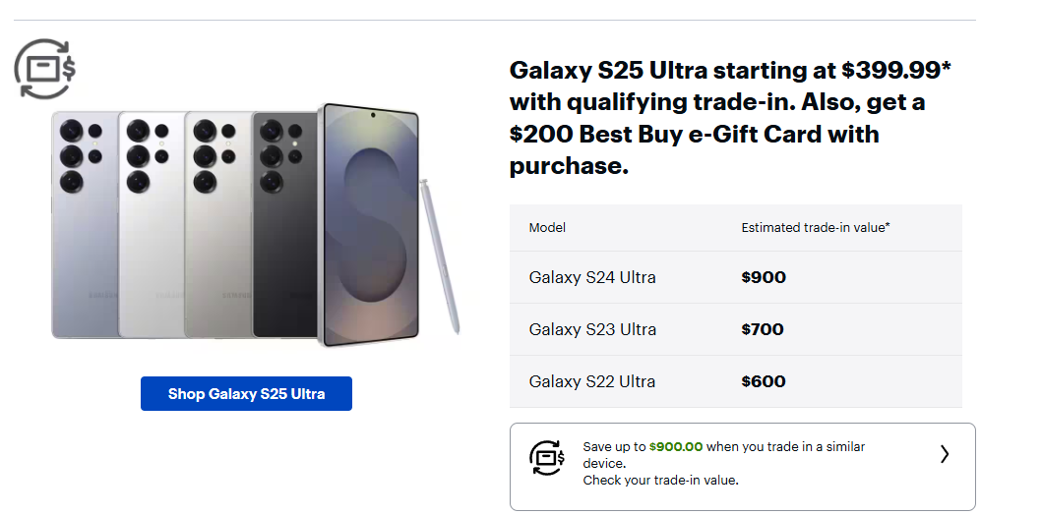Click the $600 trade-in value
1042x515 pixels.
[764, 381]
